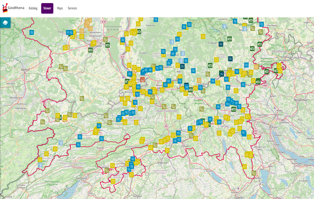Click the olive leaf marker north of Zug

point(254,173)
